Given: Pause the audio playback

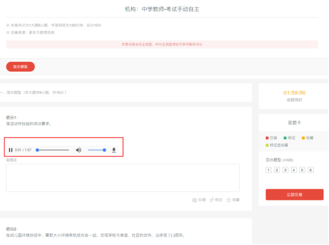Looking at the screenshot, I should coord(11,150).
